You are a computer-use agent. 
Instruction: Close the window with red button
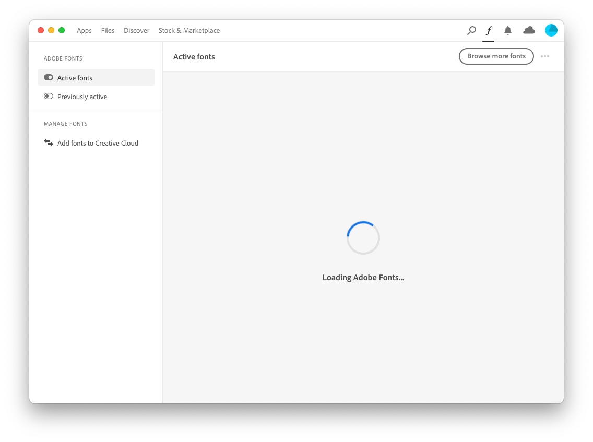pos(41,30)
